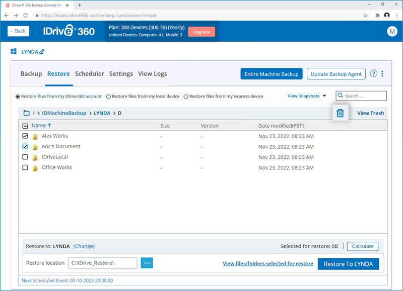Open the IDriveLocal folder name
This screenshot has height=291, width=403.
(x=55, y=157)
